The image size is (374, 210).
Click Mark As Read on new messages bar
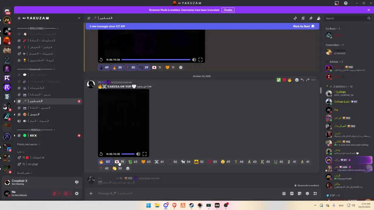click(x=304, y=26)
